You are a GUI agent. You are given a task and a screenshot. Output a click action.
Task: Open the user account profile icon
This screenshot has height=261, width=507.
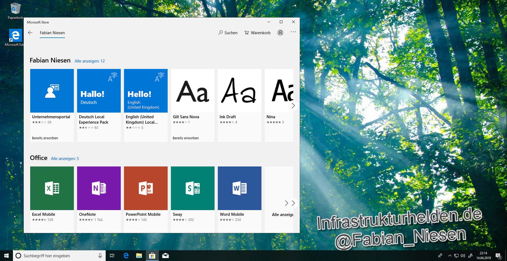pyautogui.click(x=280, y=33)
